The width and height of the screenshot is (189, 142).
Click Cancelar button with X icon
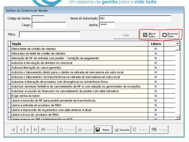[122, 130]
